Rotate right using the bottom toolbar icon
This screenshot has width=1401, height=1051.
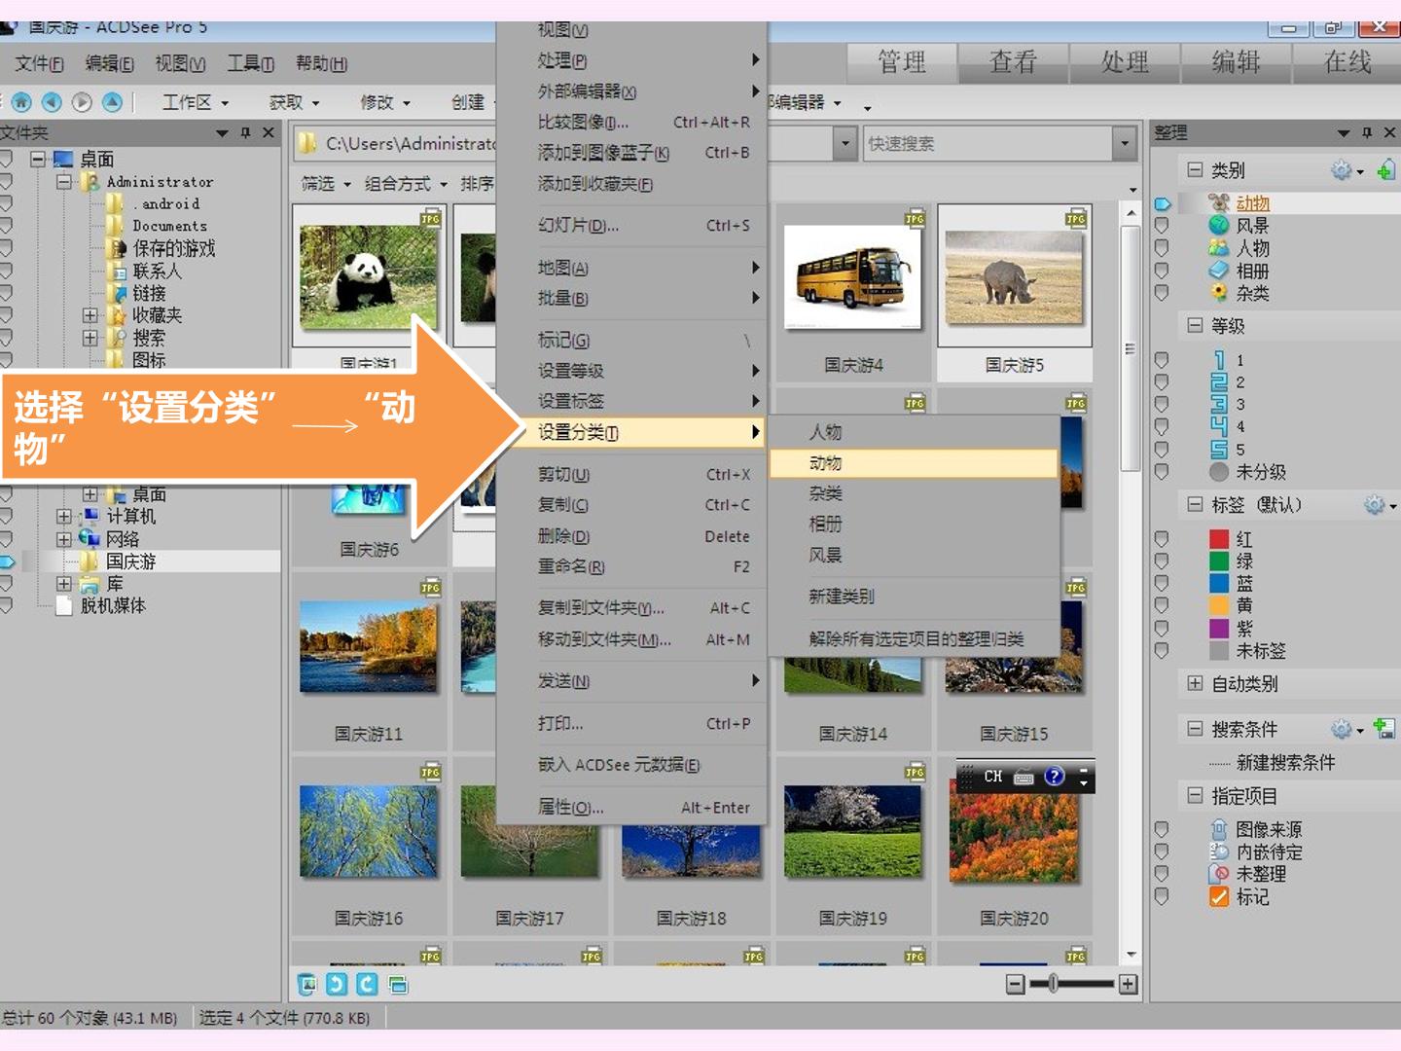[x=367, y=984]
